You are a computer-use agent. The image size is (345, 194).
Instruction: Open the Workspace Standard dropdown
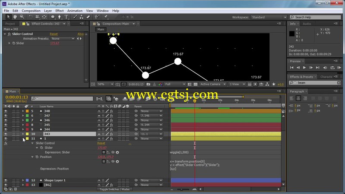click(269, 17)
